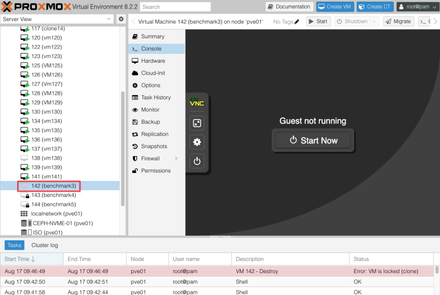The width and height of the screenshot is (440, 295).
Task: Open Console panel
Action: (x=156, y=49)
